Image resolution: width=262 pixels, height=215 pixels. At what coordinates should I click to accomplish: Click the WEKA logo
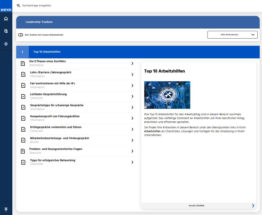[x=6, y=10]
